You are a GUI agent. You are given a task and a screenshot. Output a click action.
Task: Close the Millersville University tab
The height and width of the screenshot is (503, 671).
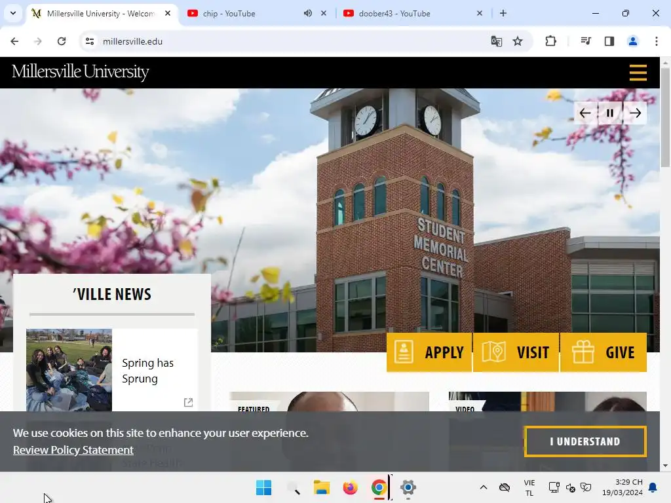[x=168, y=13]
